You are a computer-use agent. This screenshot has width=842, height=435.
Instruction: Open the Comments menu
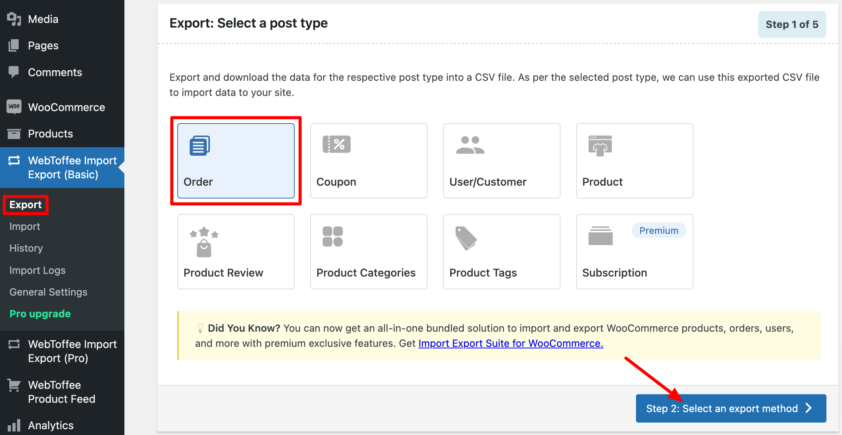(x=62, y=72)
